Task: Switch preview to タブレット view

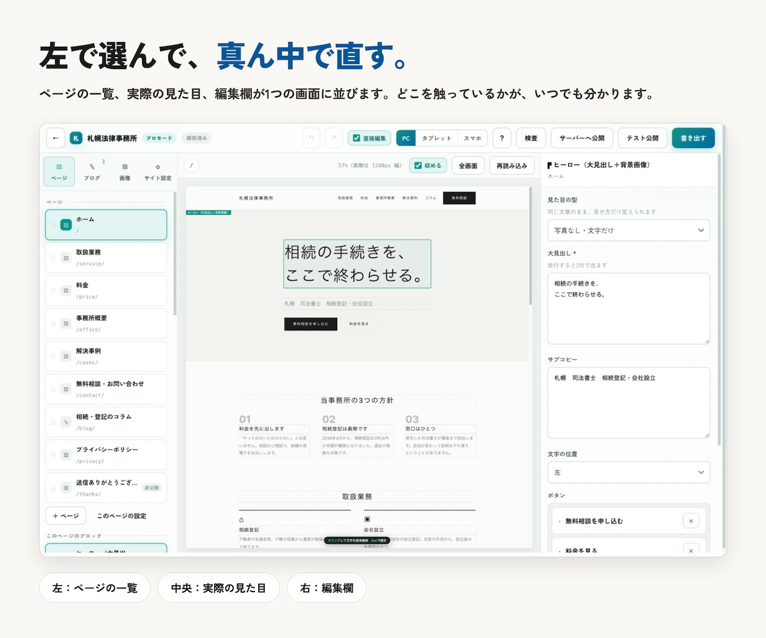Action: (436, 138)
